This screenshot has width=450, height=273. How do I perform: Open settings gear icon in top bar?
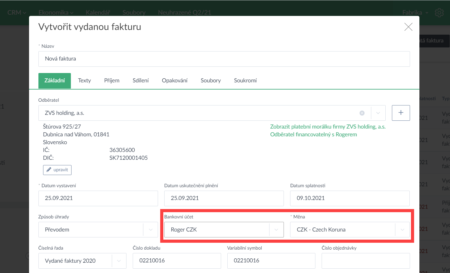pos(439,13)
